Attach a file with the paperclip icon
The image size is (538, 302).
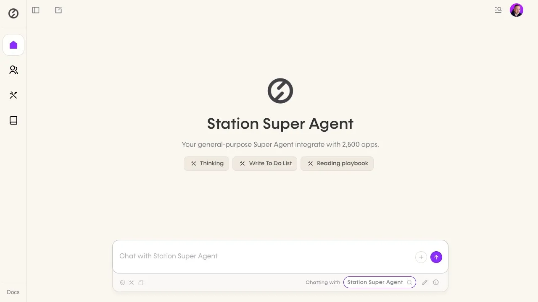pos(122,283)
